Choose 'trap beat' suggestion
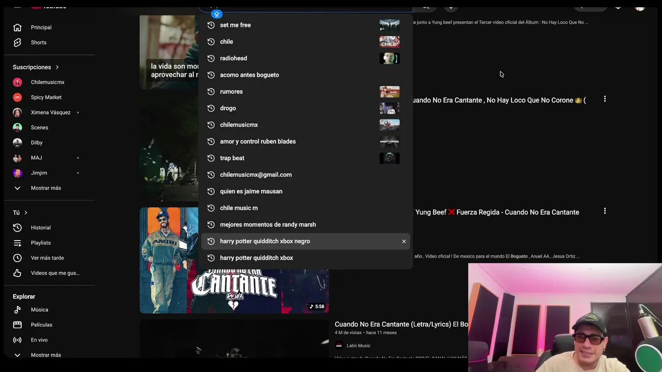 pyautogui.click(x=305, y=158)
